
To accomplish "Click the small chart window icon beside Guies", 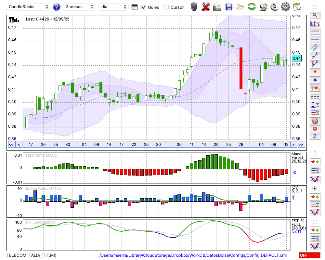I will [x=135, y=7].
